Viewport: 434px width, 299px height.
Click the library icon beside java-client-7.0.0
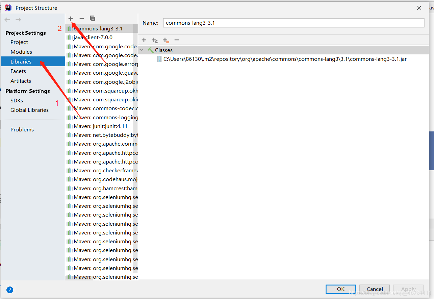pos(69,37)
